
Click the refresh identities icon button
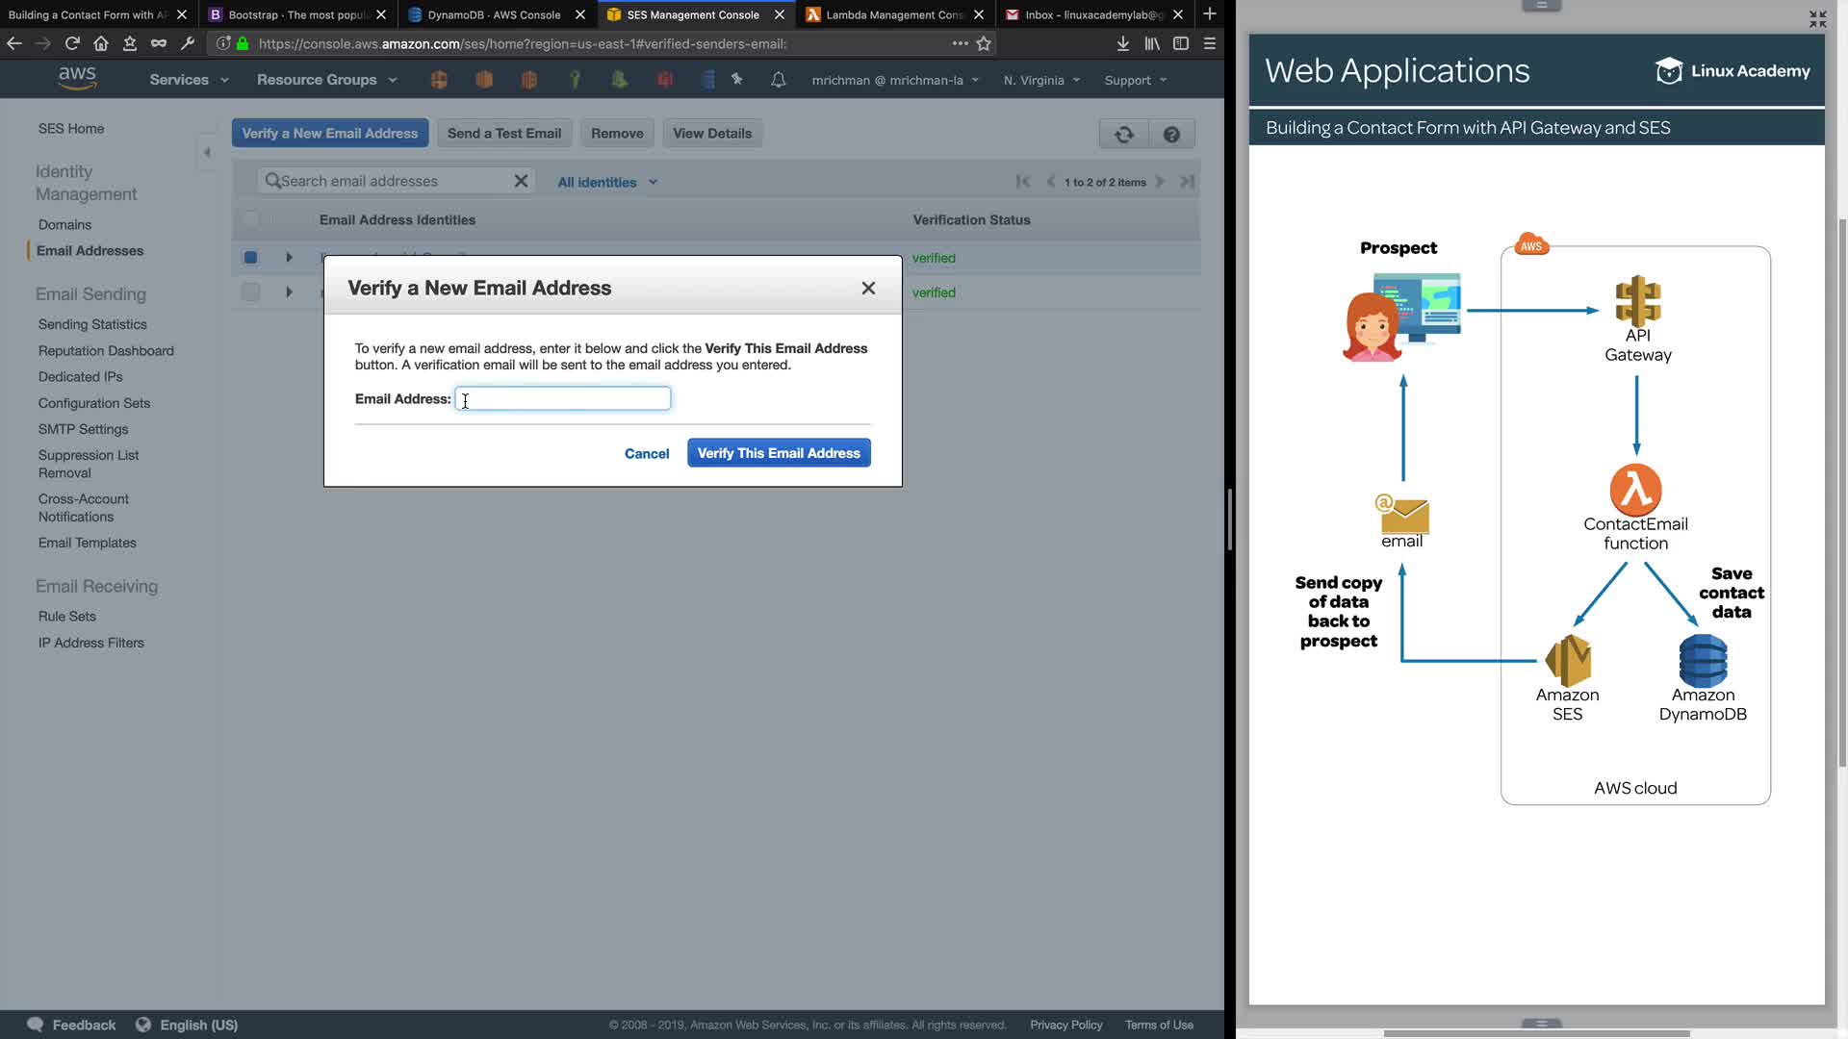pos(1123,134)
